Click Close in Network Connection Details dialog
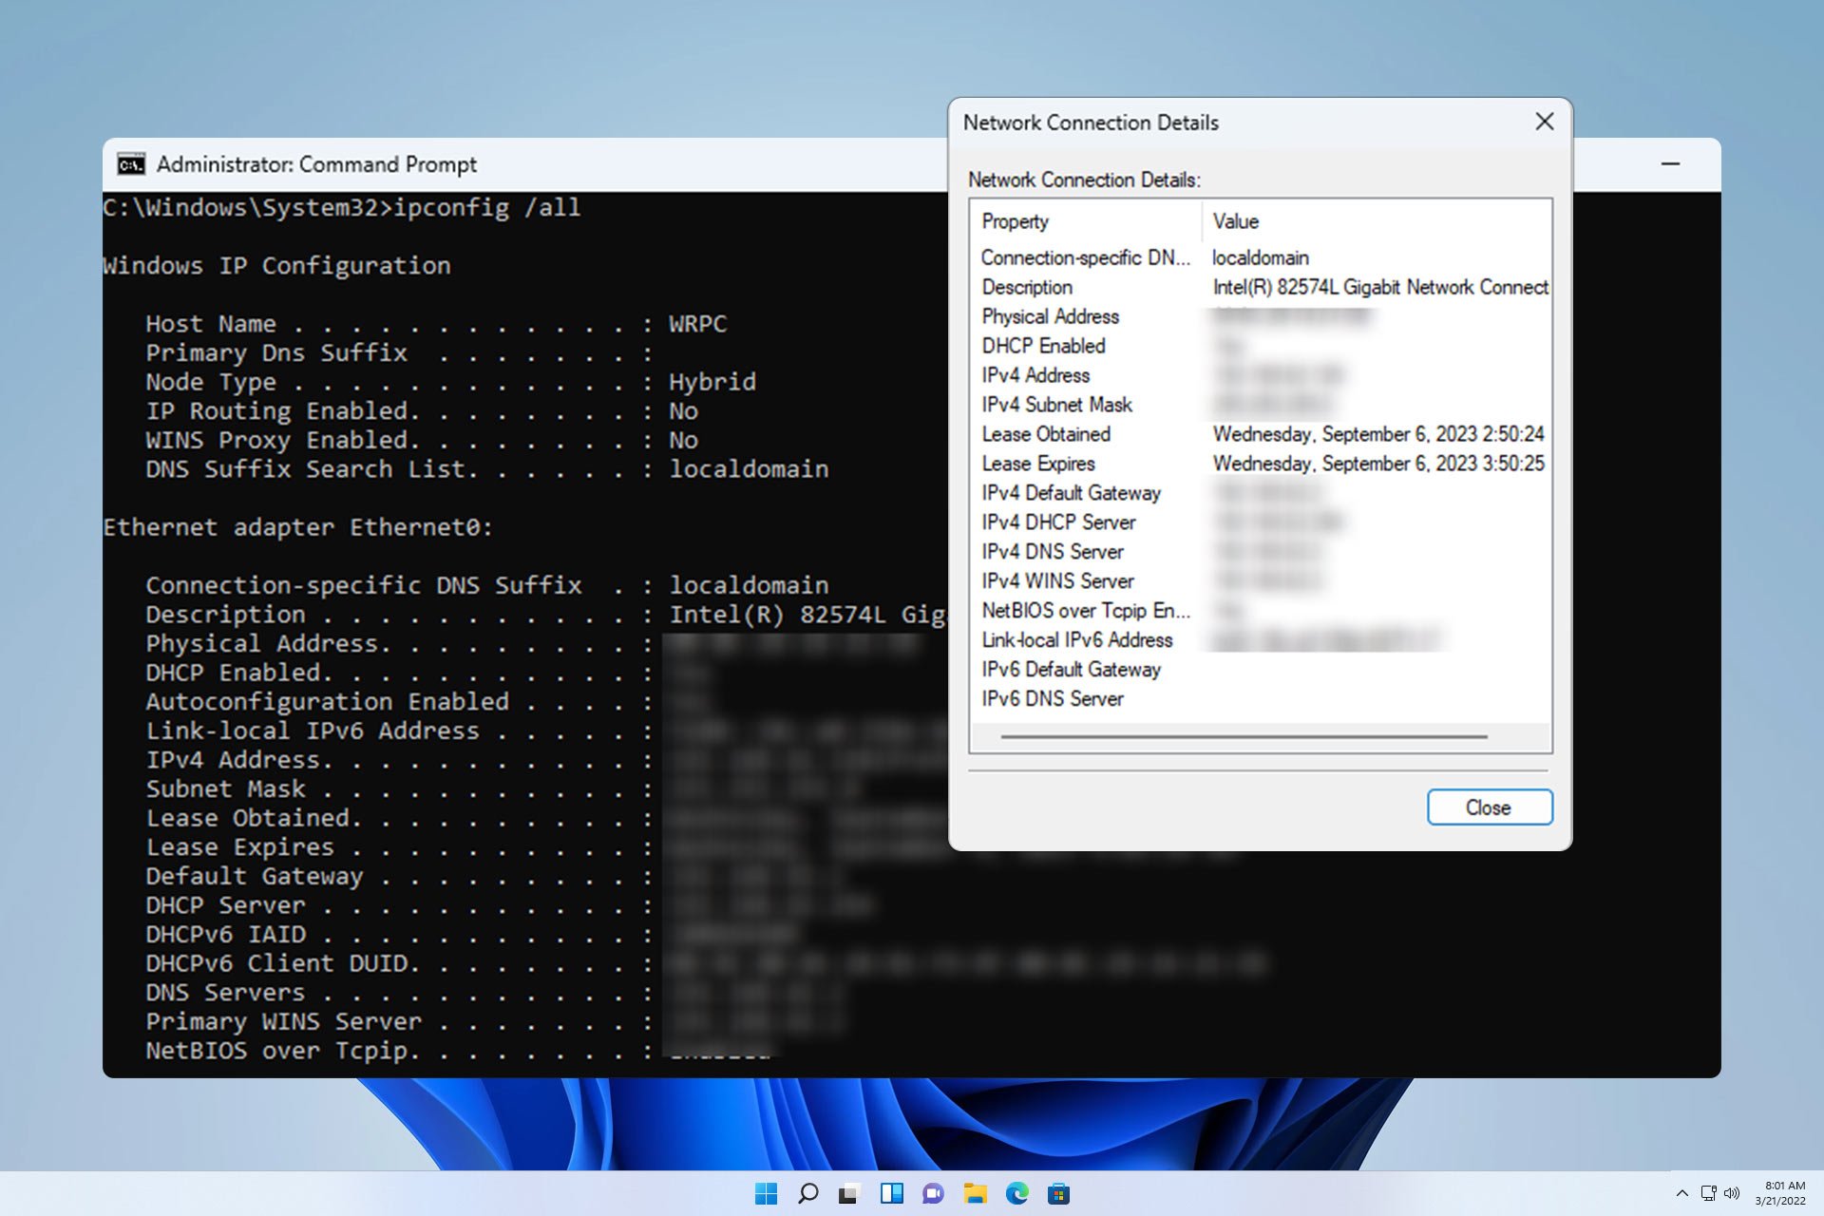Screen dimensions: 1824x1216 pos(1489,807)
